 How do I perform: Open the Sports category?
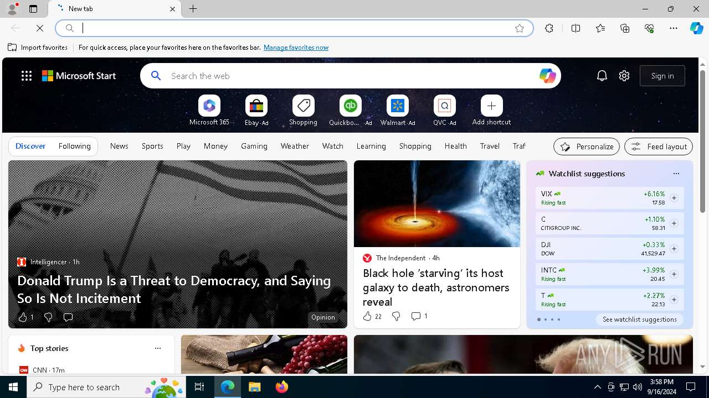pos(152,146)
